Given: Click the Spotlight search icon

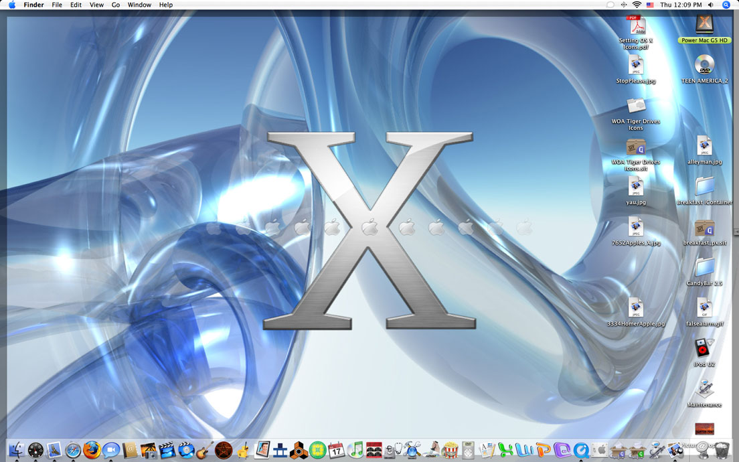Looking at the screenshot, I should click(x=726, y=5).
